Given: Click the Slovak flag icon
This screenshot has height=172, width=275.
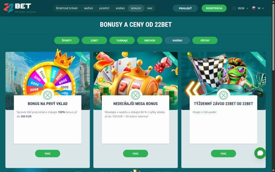Looking at the screenshot, I should pos(254,8).
